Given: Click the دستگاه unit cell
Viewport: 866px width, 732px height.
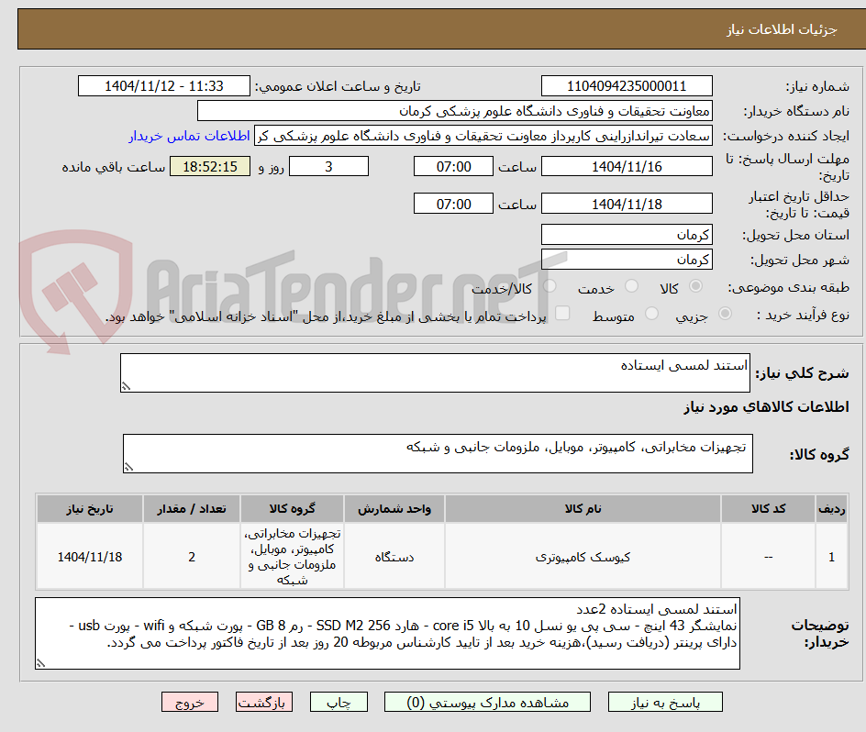Looking at the screenshot, I should click(x=394, y=557).
